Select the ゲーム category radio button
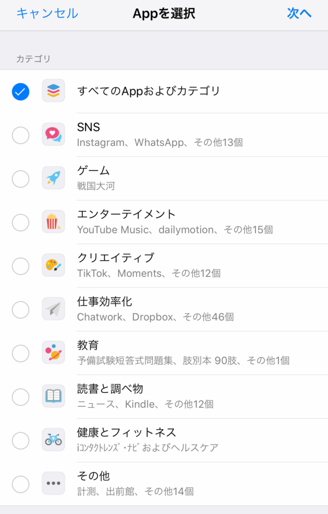 tap(21, 179)
